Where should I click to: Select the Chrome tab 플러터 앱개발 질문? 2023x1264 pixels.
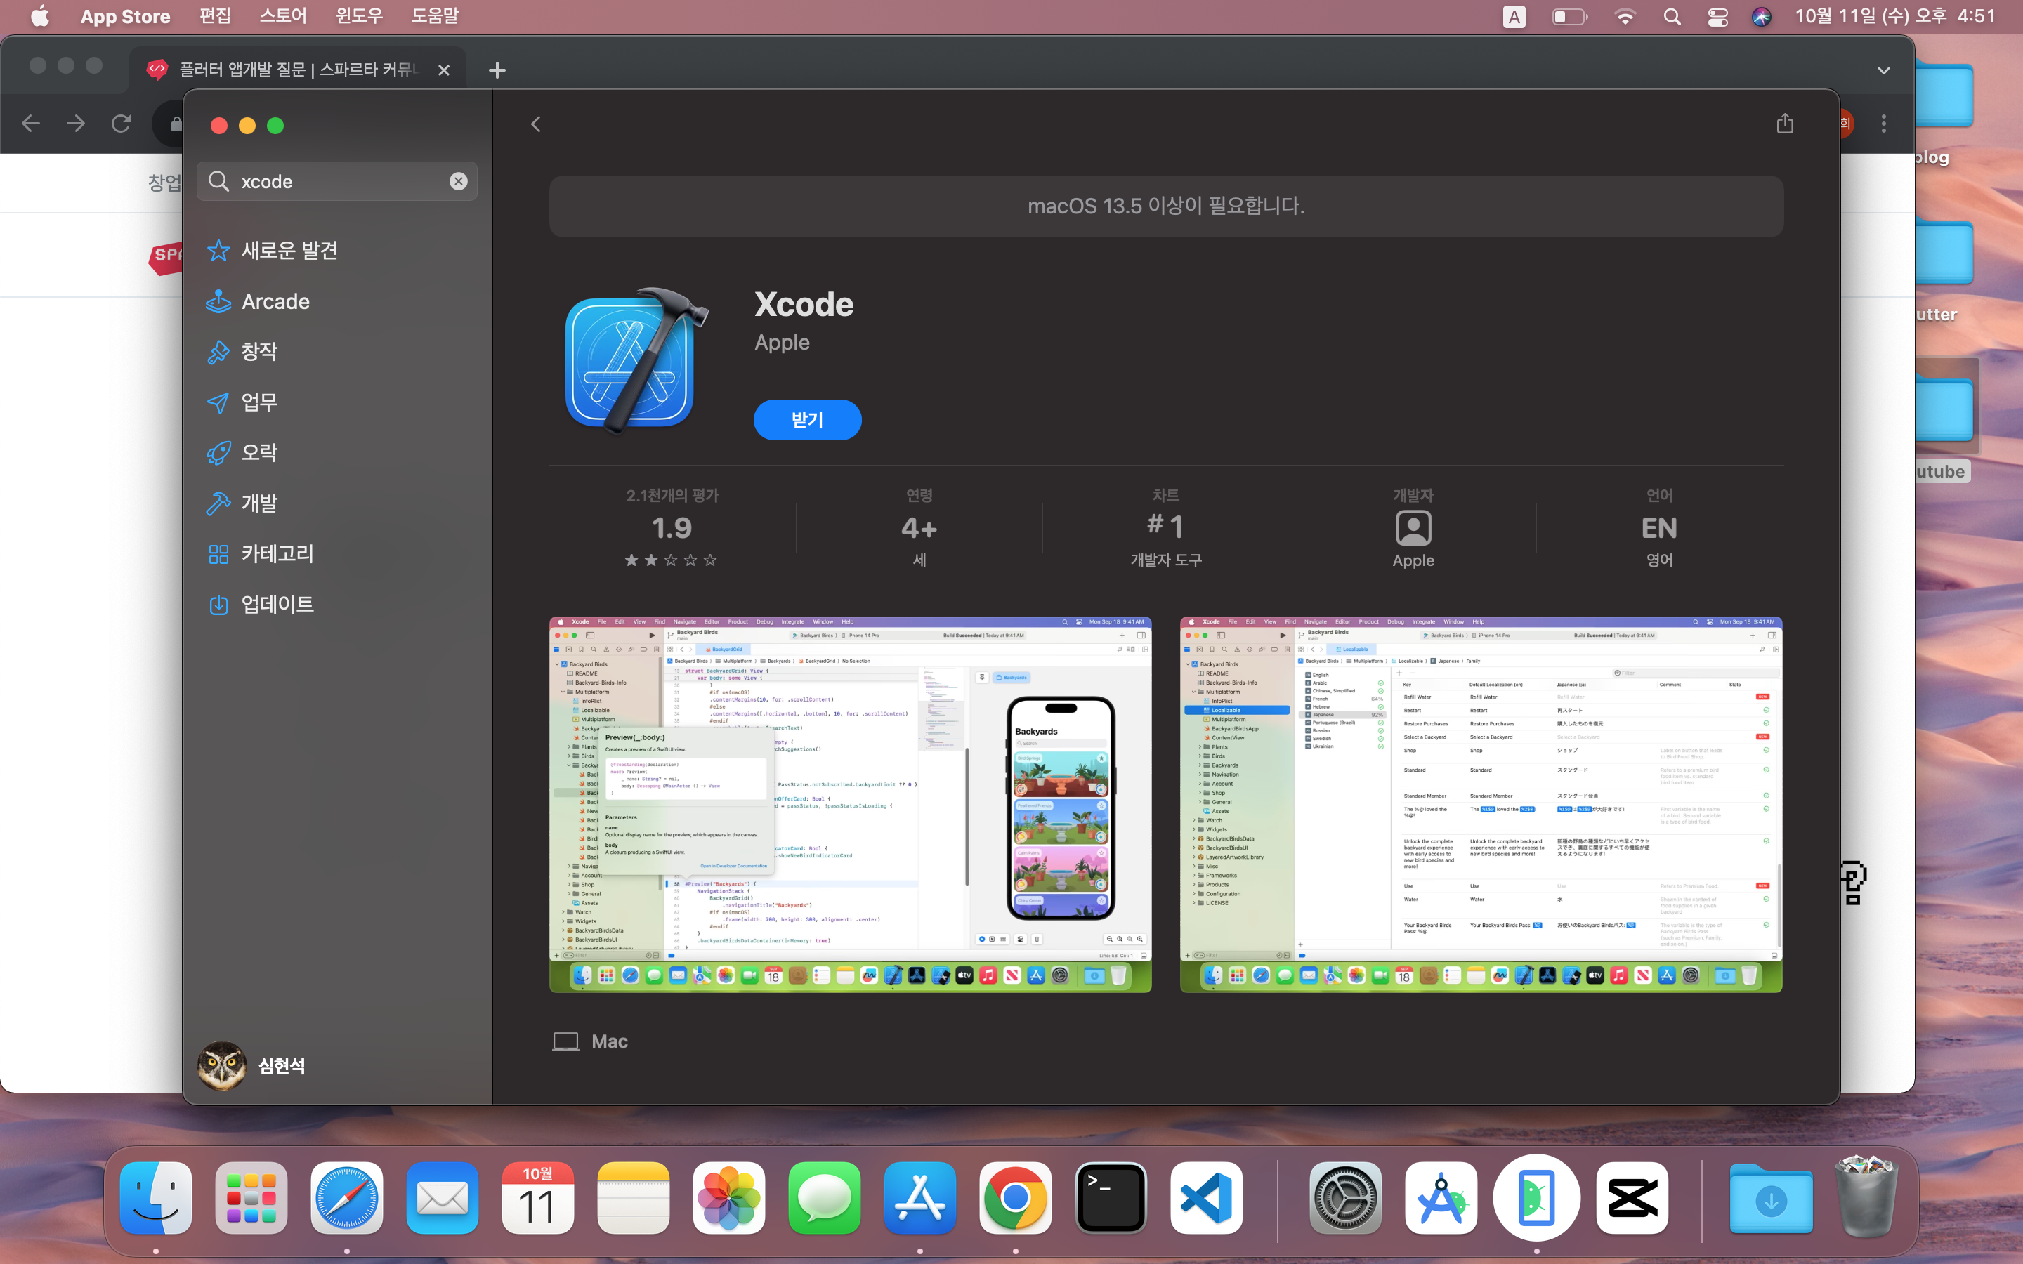299,70
